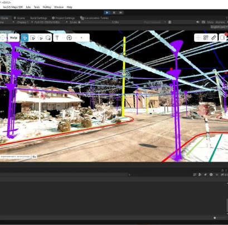Select the text T tool
The image size is (228, 225).
tap(57, 38)
